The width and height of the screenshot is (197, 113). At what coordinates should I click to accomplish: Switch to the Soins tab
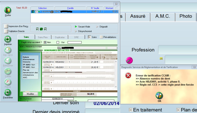tap(26, 37)
